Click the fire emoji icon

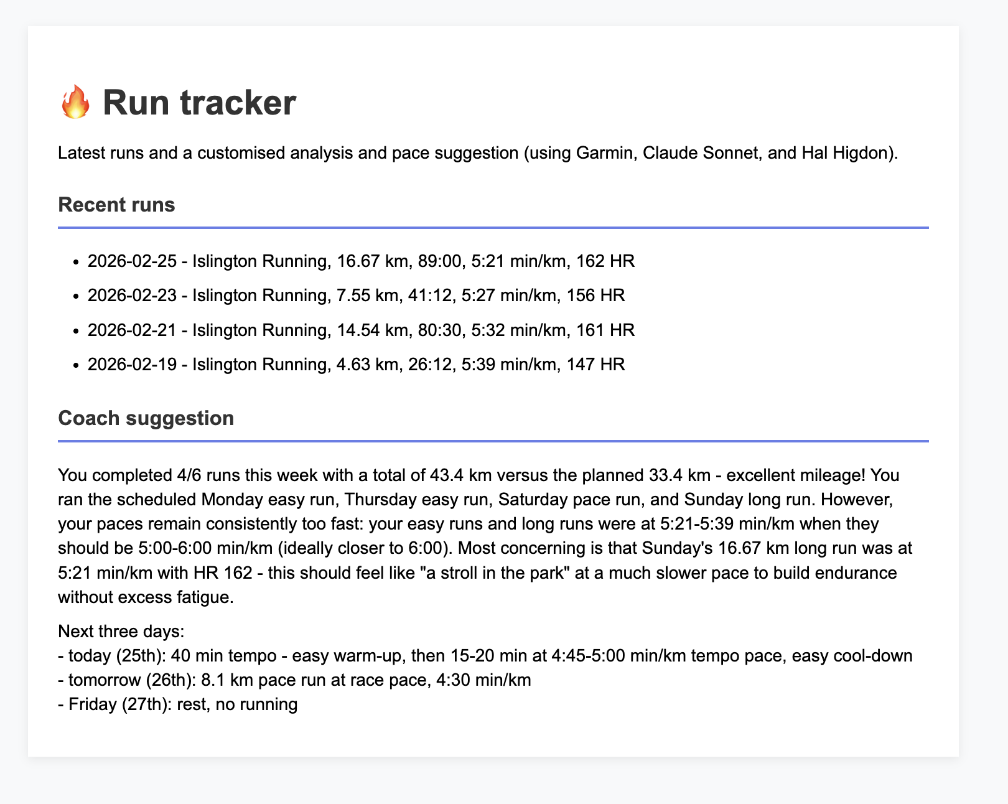click(75, 103)
